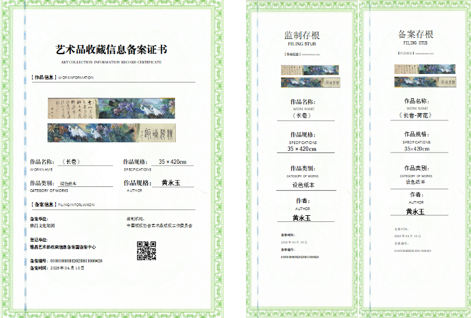Select the filing number on 备案存根 stub
Viewport: 471px width, 318px height.
(x=413, y=251)
